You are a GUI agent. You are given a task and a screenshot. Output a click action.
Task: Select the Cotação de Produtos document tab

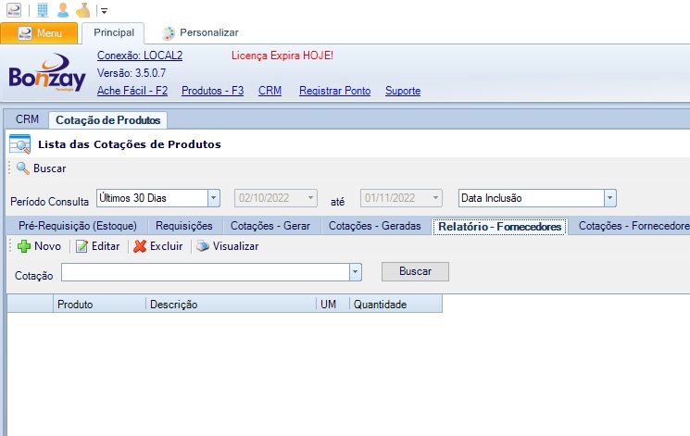click(x=107, y=120)
